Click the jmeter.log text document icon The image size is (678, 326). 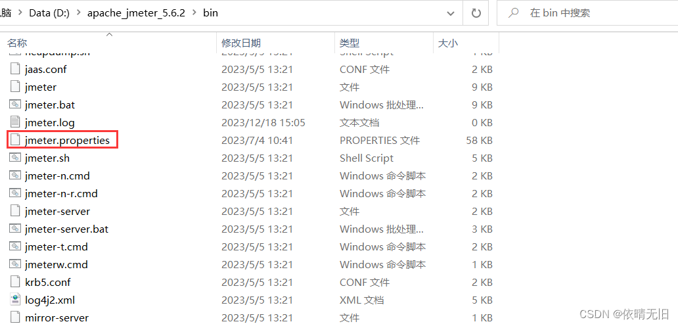click(15, 122)
